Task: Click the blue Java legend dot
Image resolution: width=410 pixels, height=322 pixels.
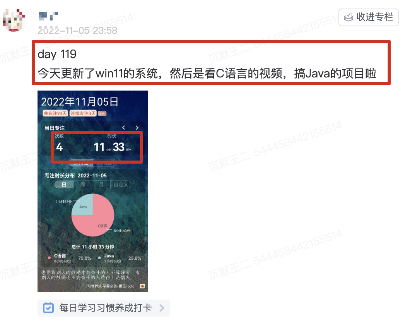Action: pos(99,258)
